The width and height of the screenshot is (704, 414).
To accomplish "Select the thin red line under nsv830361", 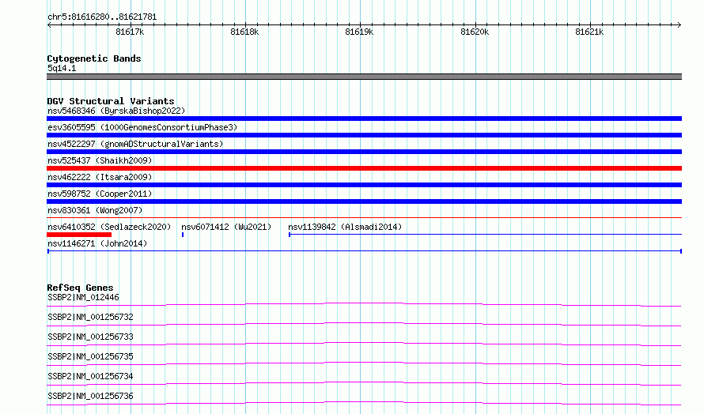I will click(x=364, y=218).
